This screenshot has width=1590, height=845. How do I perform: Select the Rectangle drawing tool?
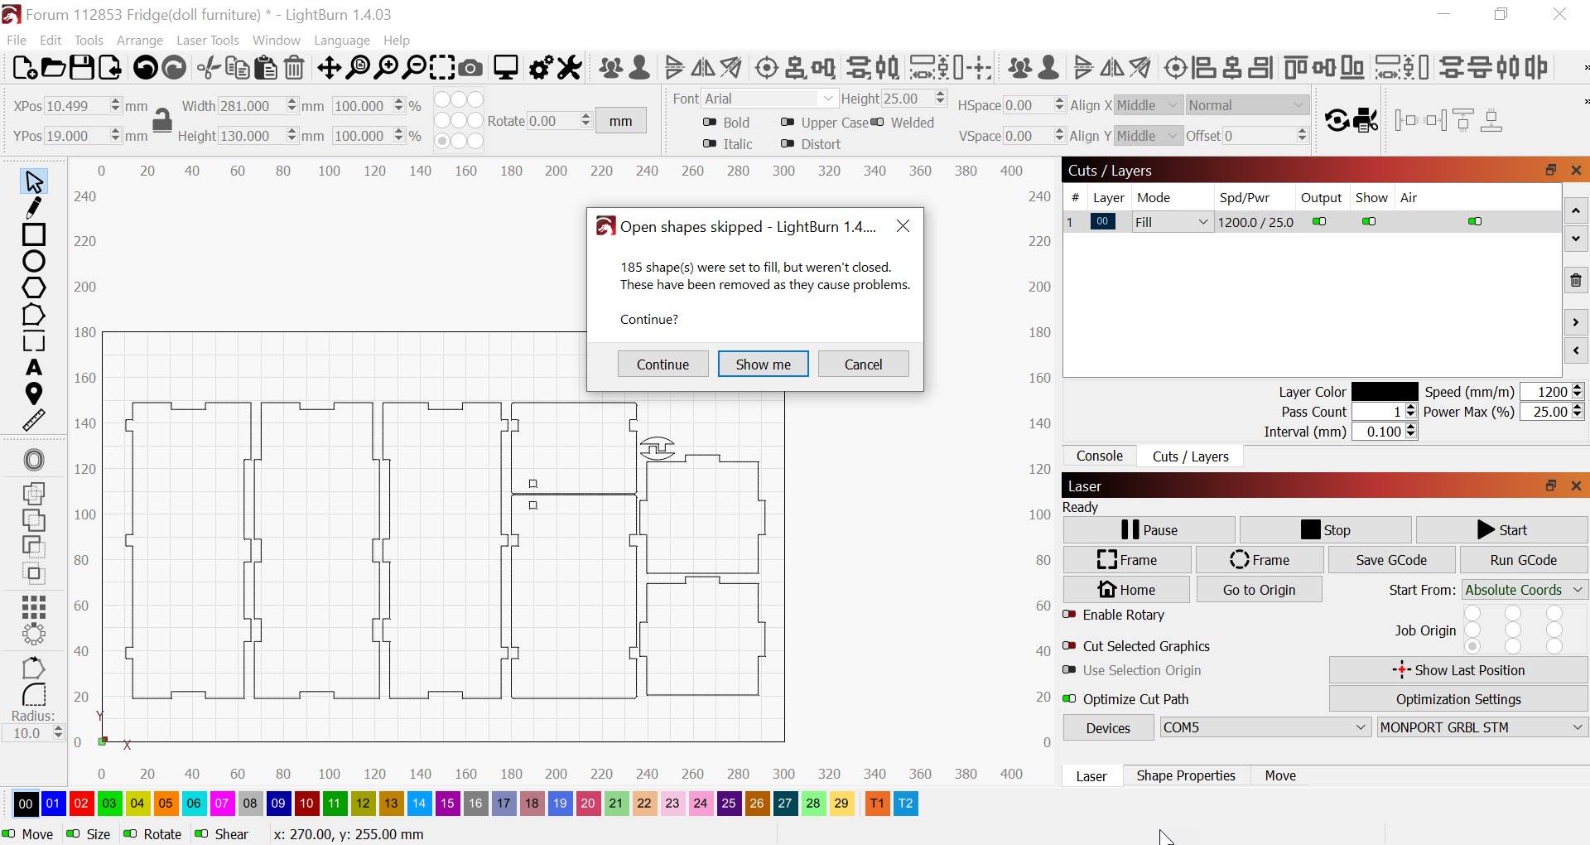[35, 235]
